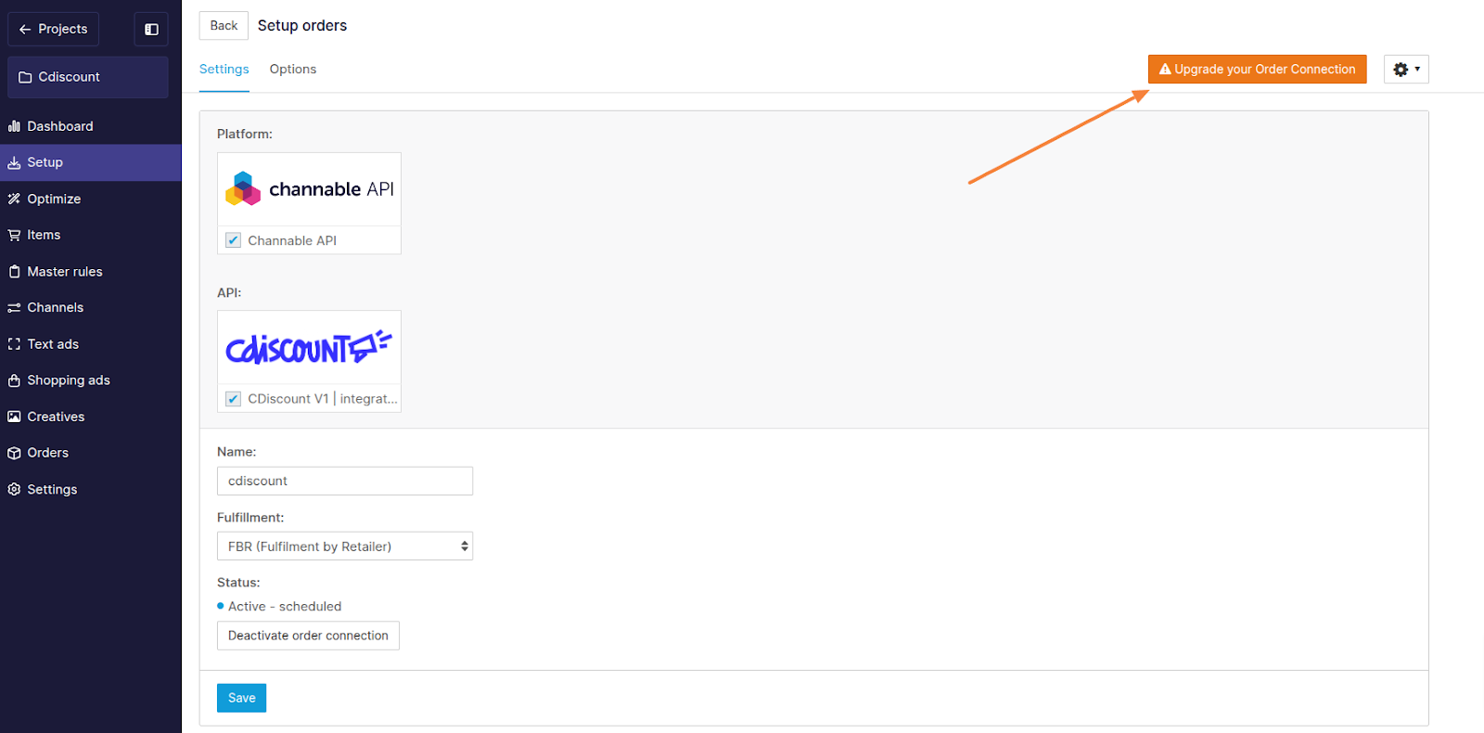This screenshot has height=733, width=1484.
Task: Select the Settings tab
Action: [224, 70]
